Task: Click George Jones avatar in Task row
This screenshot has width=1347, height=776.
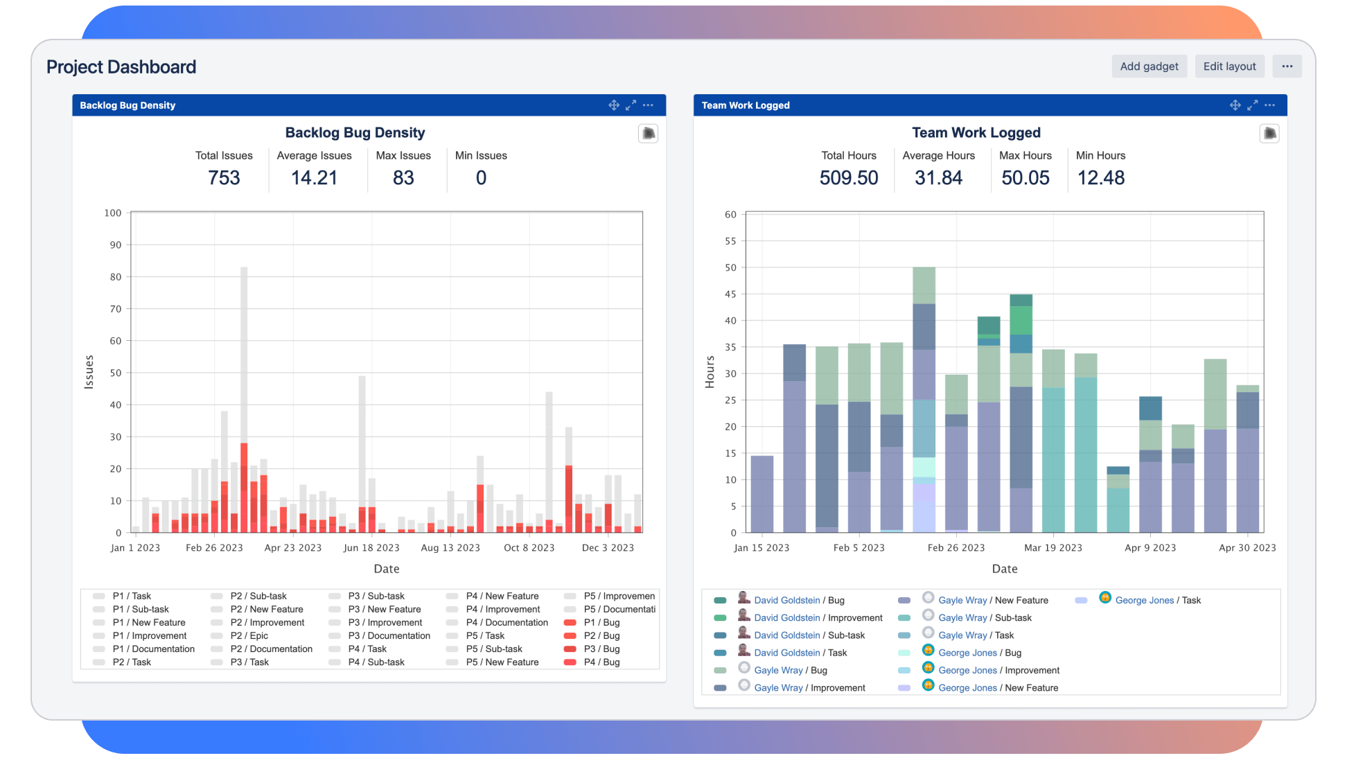Action: tap(1105, 598)
